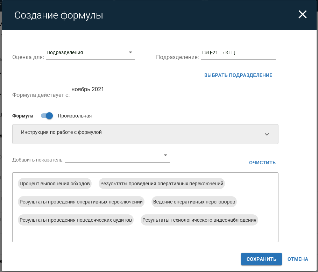Open the Оценка для dropdown arrow
This screenshot has height=272, width=318.
point(130,52)
